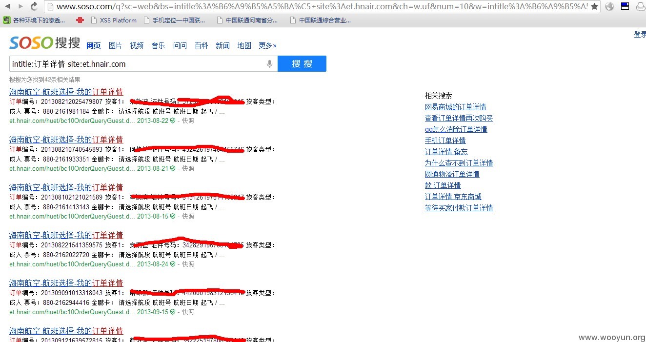This screenshot has width=646, height=342.
Task: Open the globe extension icon in toolbar
Action: click(x=609, y=6)
